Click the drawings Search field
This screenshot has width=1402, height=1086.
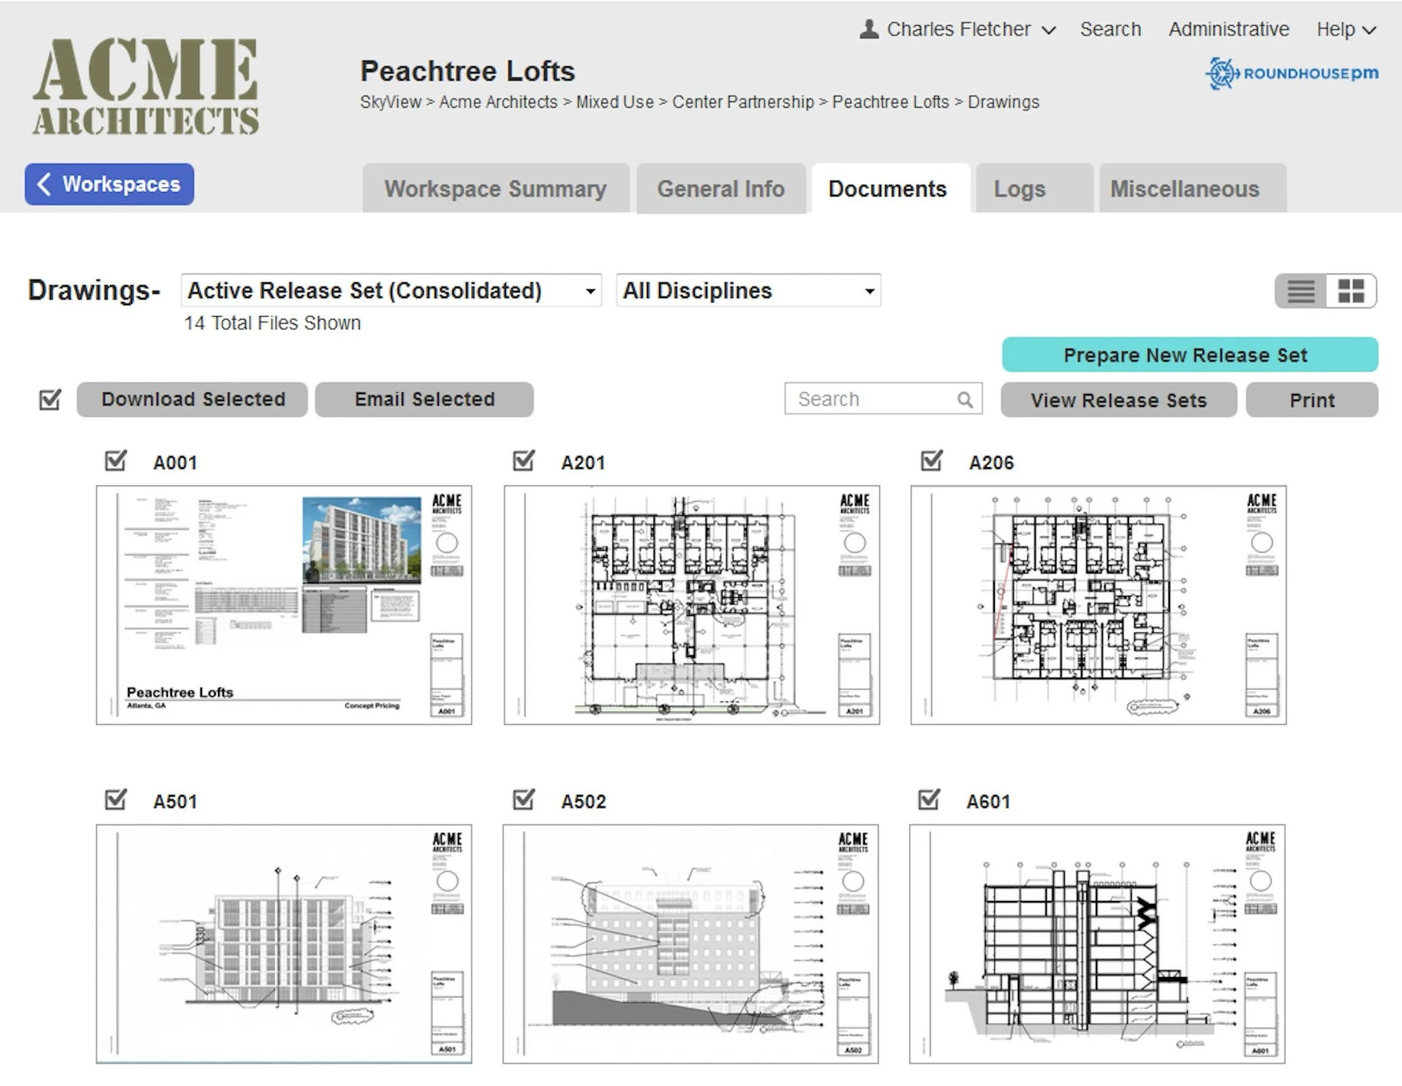click(874, 399)
